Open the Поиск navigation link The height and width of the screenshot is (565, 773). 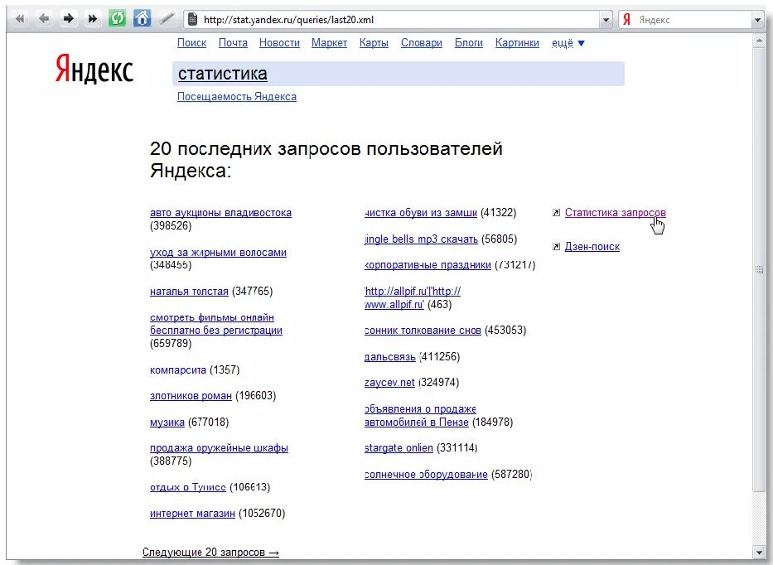tap(191, 43)
